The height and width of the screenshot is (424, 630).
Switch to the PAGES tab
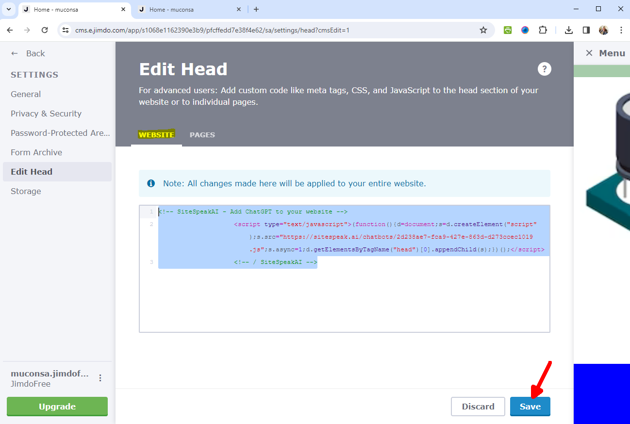point(202,135)
